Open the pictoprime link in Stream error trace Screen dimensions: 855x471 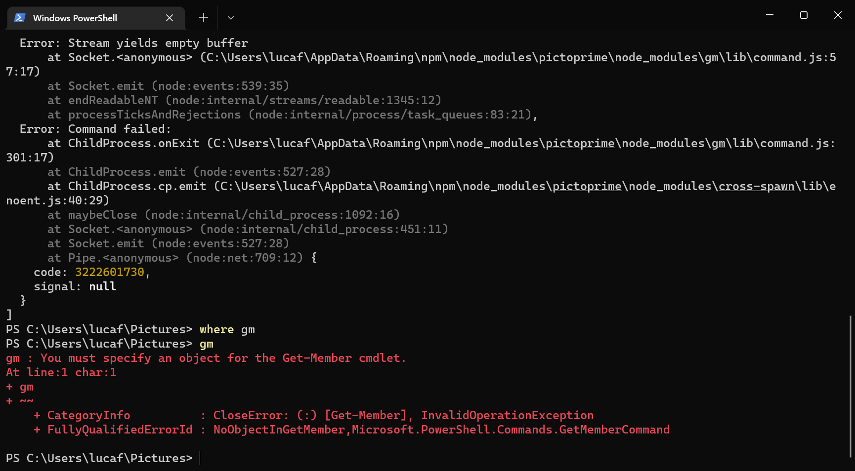[x=573, y=57]
